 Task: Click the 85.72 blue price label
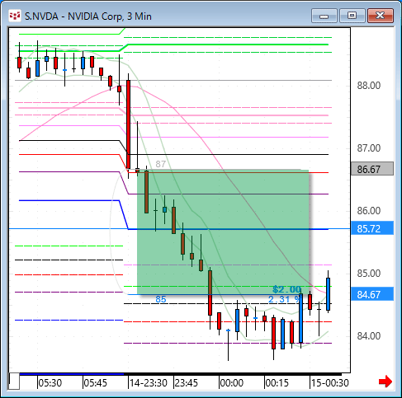tap(372, 228)
